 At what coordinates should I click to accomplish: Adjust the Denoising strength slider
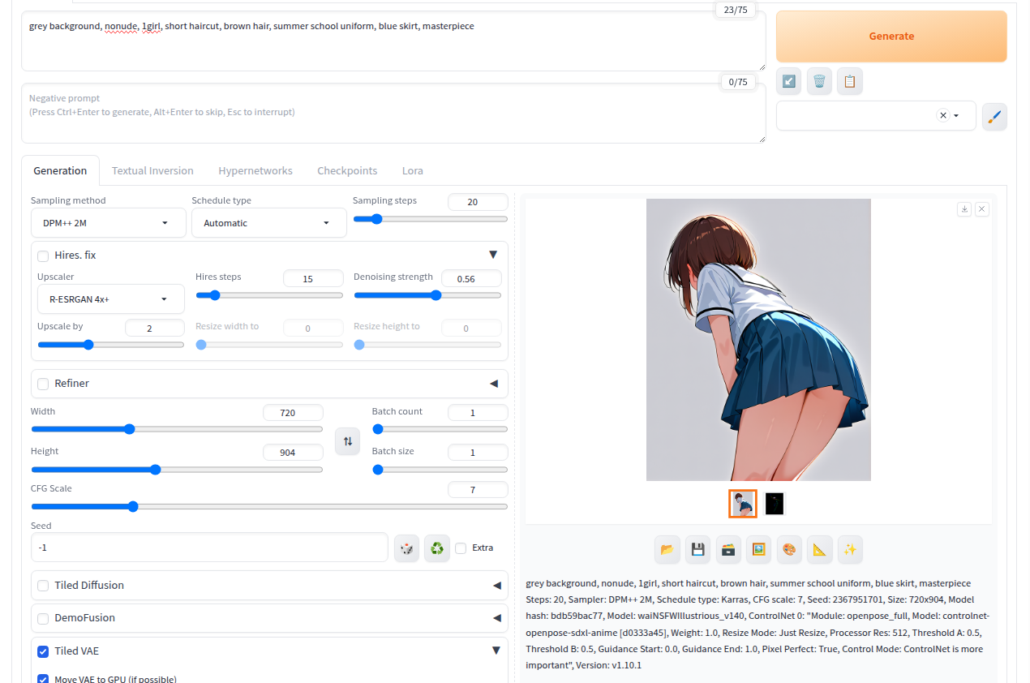(427, 295)
